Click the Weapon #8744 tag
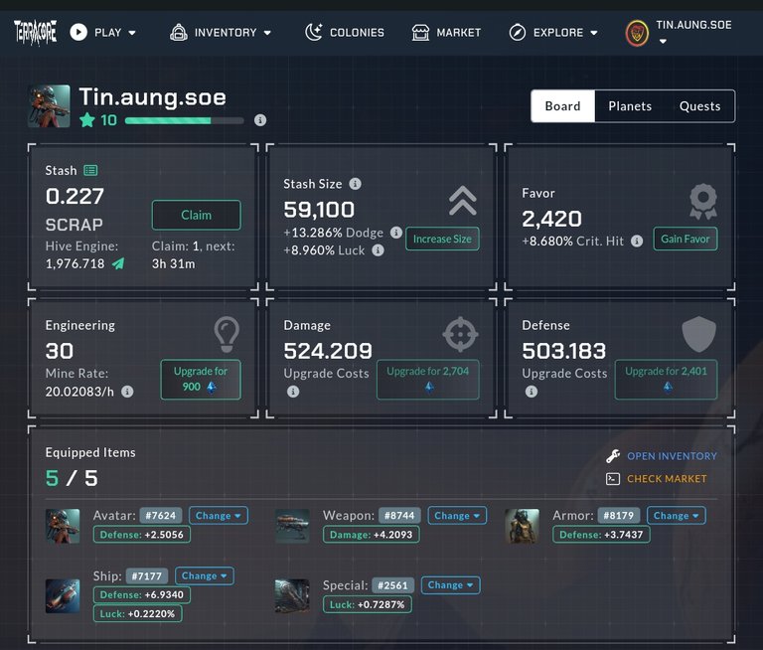 pyautogui.click(x=399, y=516)
